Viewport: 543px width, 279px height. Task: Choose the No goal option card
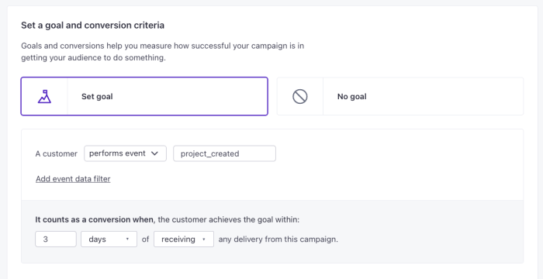pos(400,96)
